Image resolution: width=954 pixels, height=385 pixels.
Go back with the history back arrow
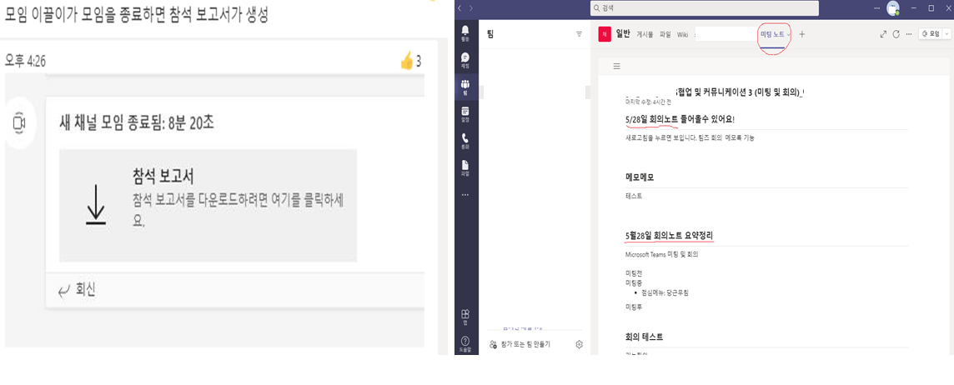(460, 7)
